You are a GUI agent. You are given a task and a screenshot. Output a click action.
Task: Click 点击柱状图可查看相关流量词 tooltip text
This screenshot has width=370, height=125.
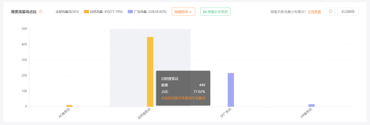pos(183,98)
